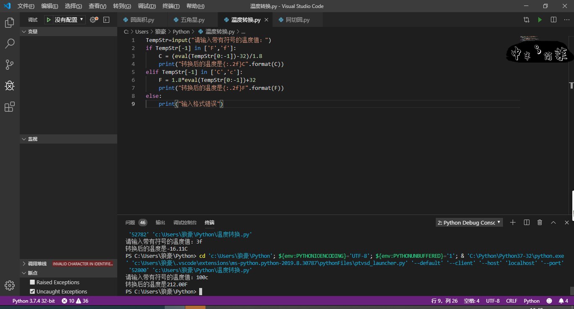Run Python file with editor play button
The image size is (574, 309).
(x=540, y=20)
